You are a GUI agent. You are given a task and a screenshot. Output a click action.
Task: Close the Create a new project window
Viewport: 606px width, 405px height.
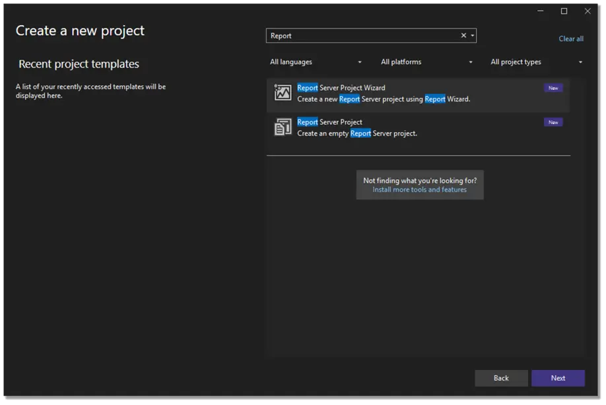coord(588,11)
